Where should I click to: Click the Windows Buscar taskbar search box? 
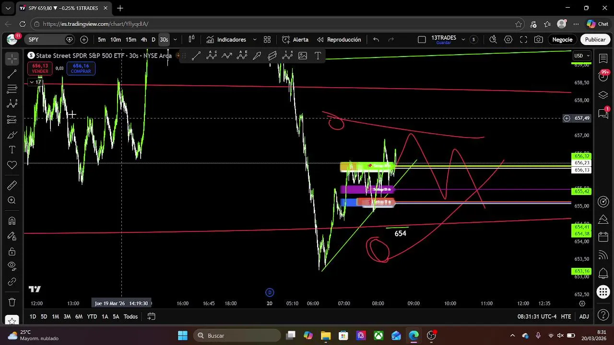(x=236, y=335)
